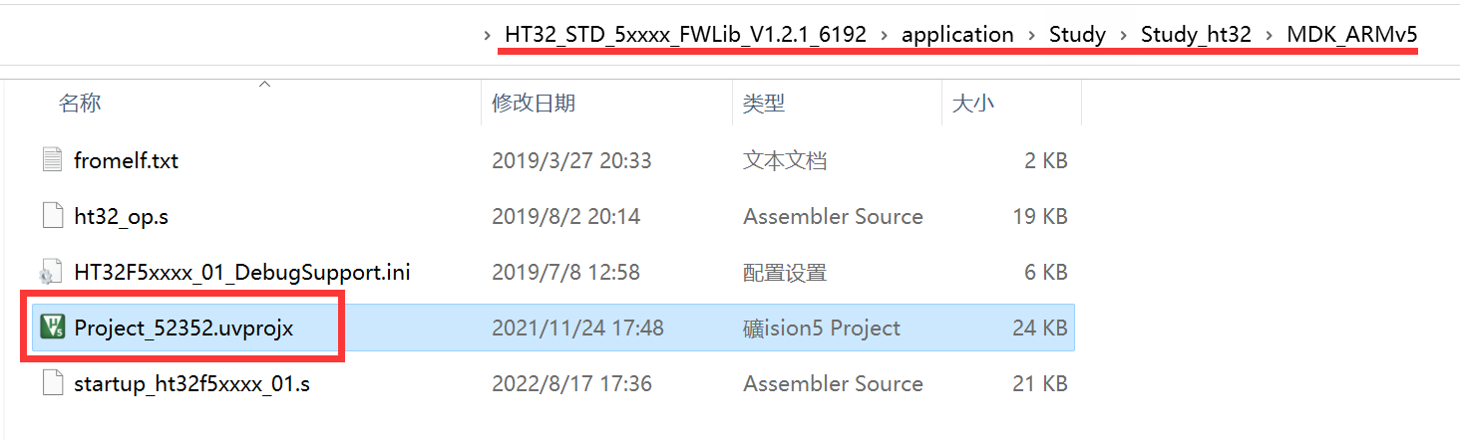The height and width of the screenshot is (440, 1460).
Task: Click the ht32_op.s file icon
Action: pos(53,216)
